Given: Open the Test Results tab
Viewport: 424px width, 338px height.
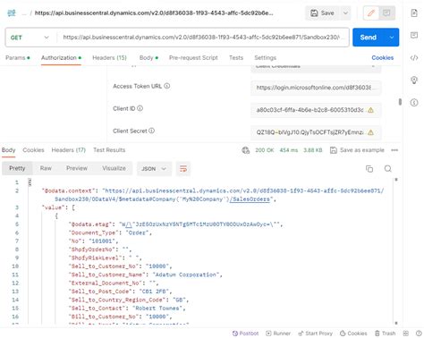Looking at the screenshot, I should (x=109, y=150).
